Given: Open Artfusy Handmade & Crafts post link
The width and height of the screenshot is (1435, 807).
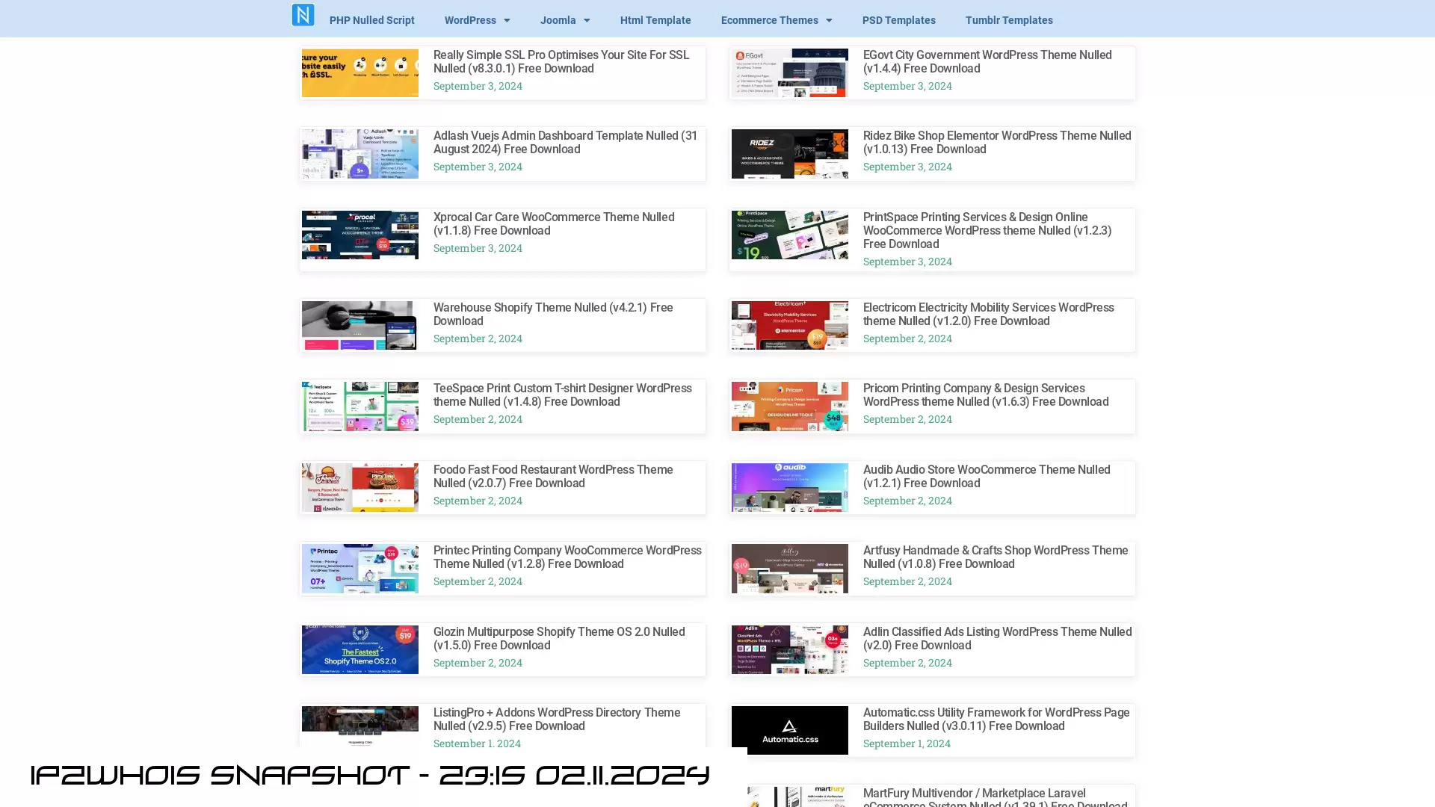Looking at the screenshot, I should tap(995, 557).
